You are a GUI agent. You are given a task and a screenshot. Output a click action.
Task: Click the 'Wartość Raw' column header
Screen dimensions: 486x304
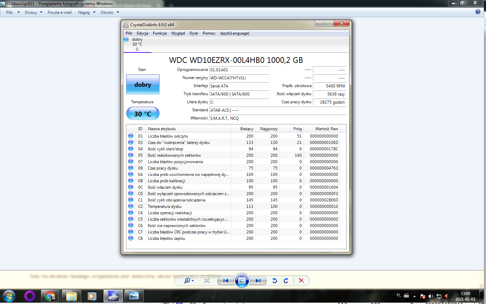[x=322, y=129]
